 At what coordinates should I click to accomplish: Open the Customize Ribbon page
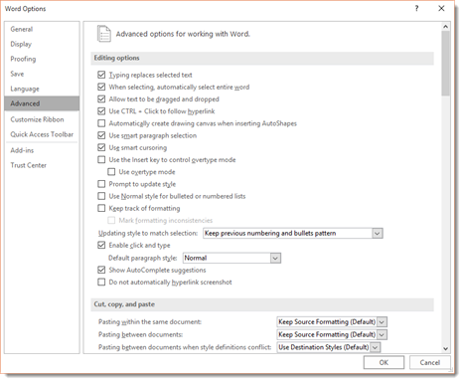click(42, 119)
